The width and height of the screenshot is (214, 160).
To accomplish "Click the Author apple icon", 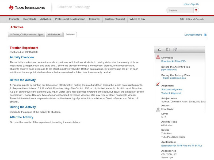I will coord(158,110).
